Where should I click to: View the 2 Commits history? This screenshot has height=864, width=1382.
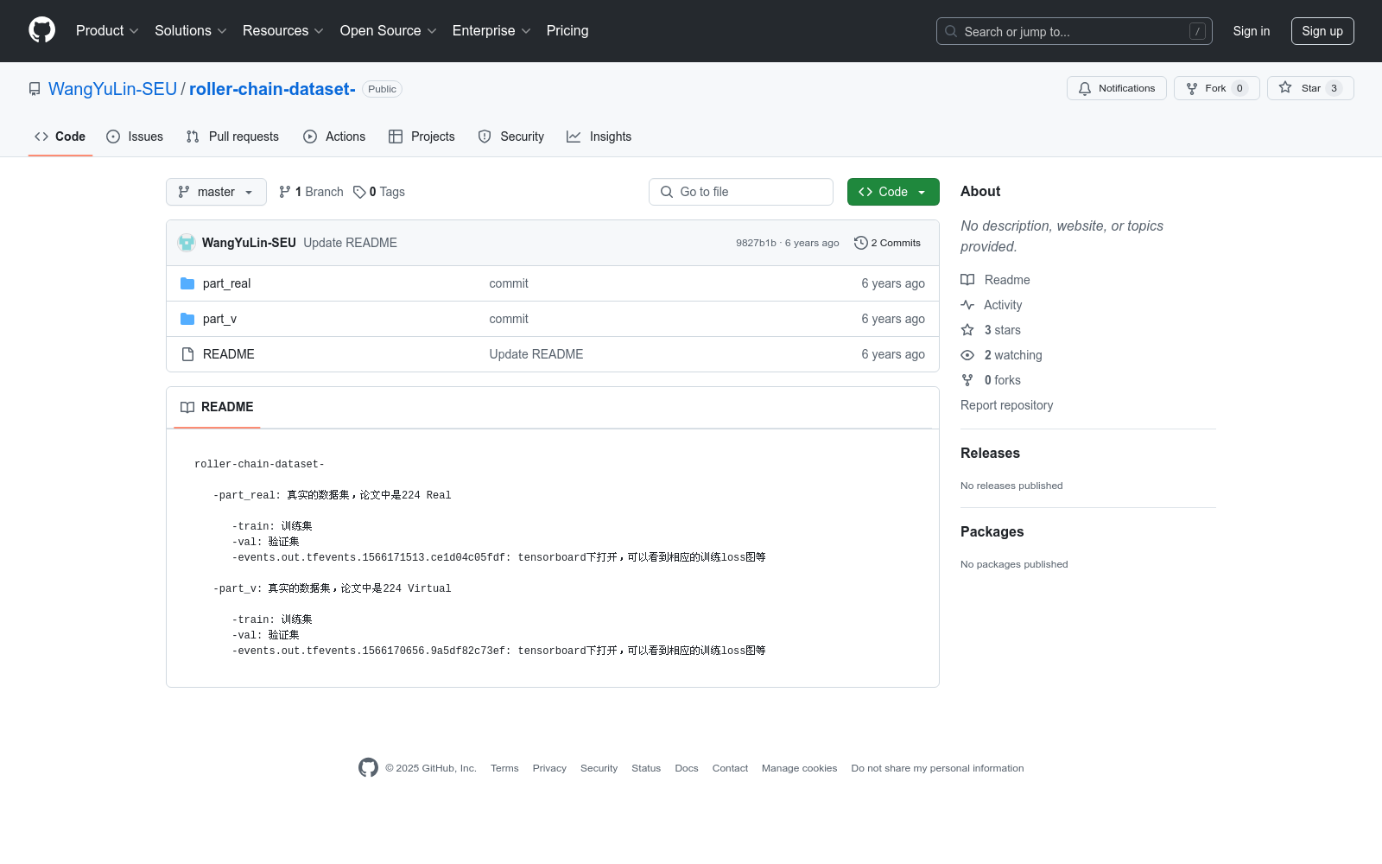(887, 243)
